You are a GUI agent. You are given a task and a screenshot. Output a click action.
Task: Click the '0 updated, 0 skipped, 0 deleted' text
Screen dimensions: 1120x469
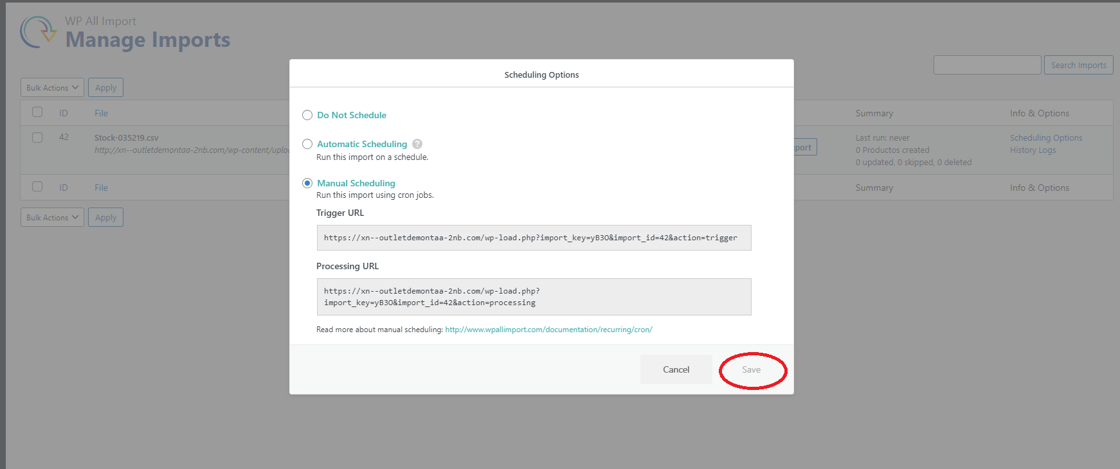(x=914, y=163)
